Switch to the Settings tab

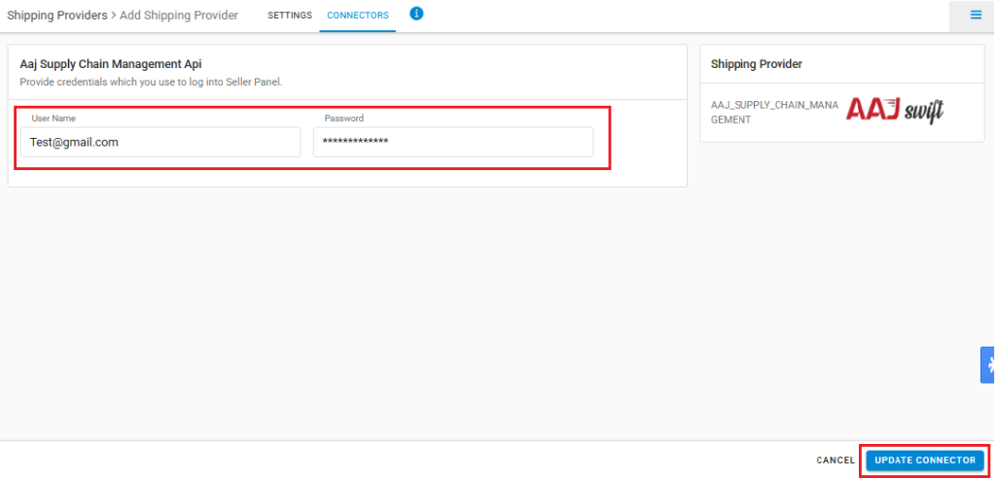point(290,16)
